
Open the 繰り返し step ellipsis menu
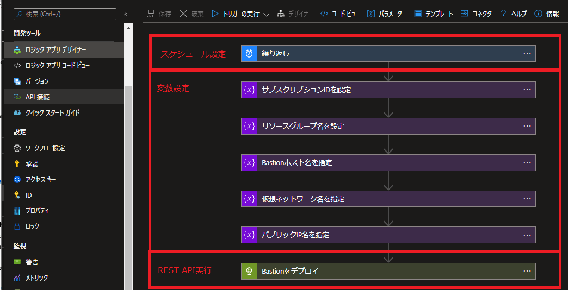click(x=527, y=54)
